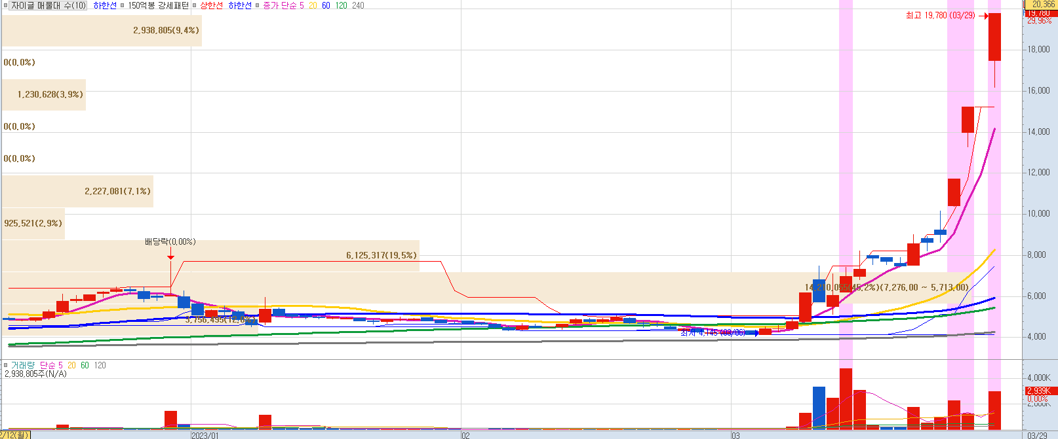Click the 14,000 price axis label
The height and width of the screenshot is (439, 1058).
[x=1039, y=132]
